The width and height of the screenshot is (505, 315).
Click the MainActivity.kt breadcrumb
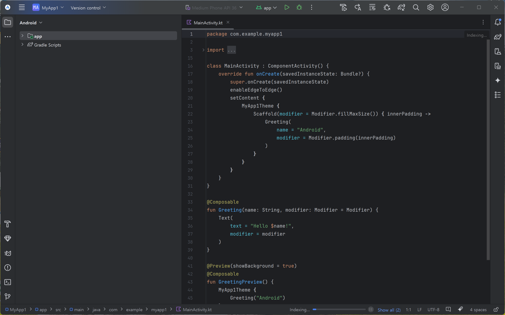(194, 310)
